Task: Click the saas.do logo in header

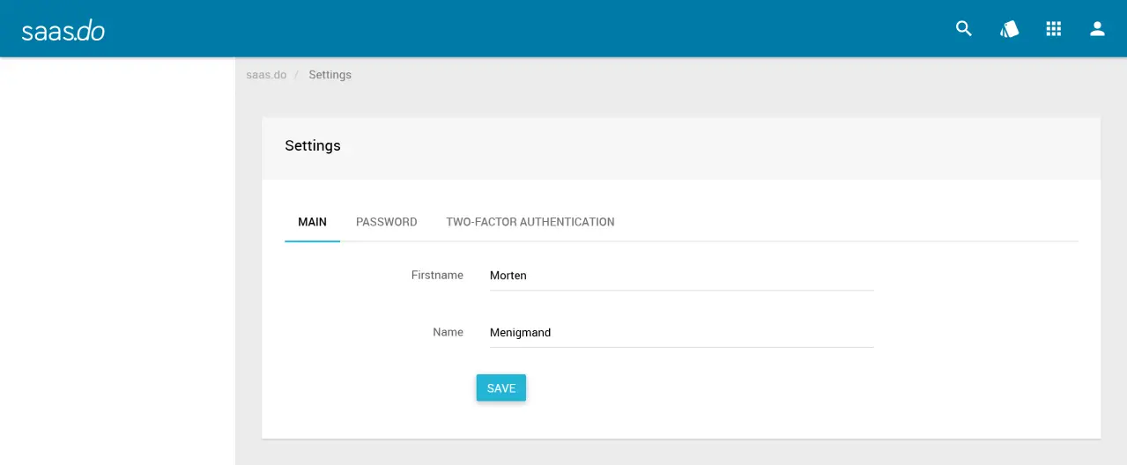Action: 63,31
